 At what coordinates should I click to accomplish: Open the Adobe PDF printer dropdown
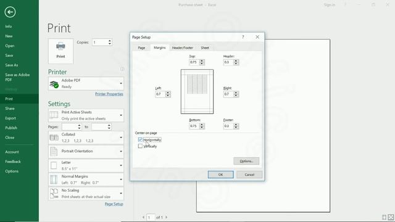click(x=86, y=83)
